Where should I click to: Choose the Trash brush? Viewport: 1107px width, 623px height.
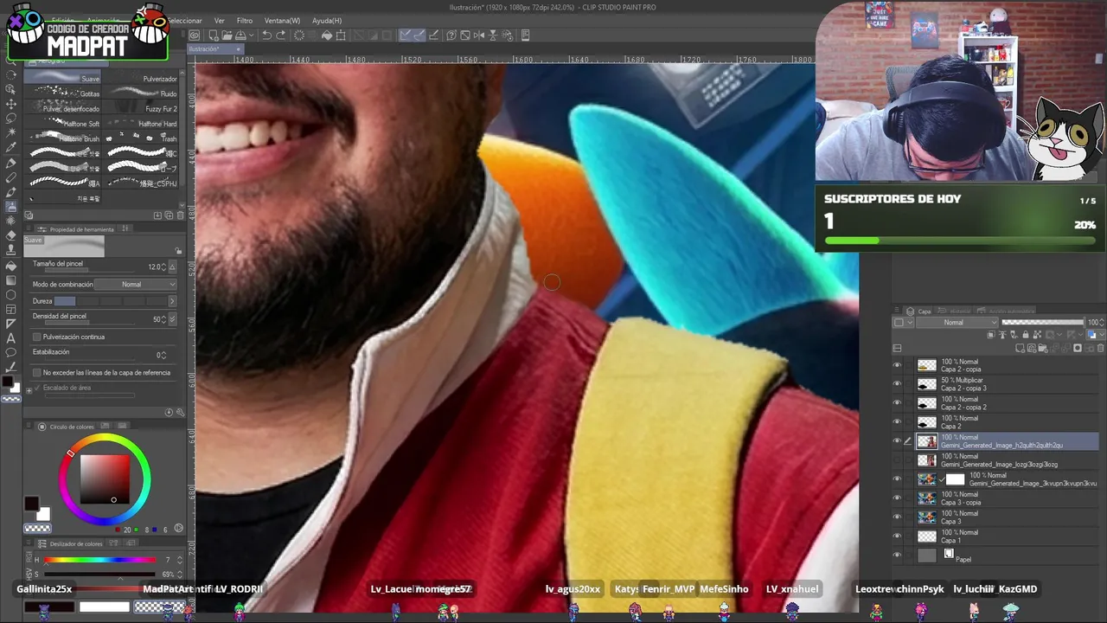tap(143, 138)
